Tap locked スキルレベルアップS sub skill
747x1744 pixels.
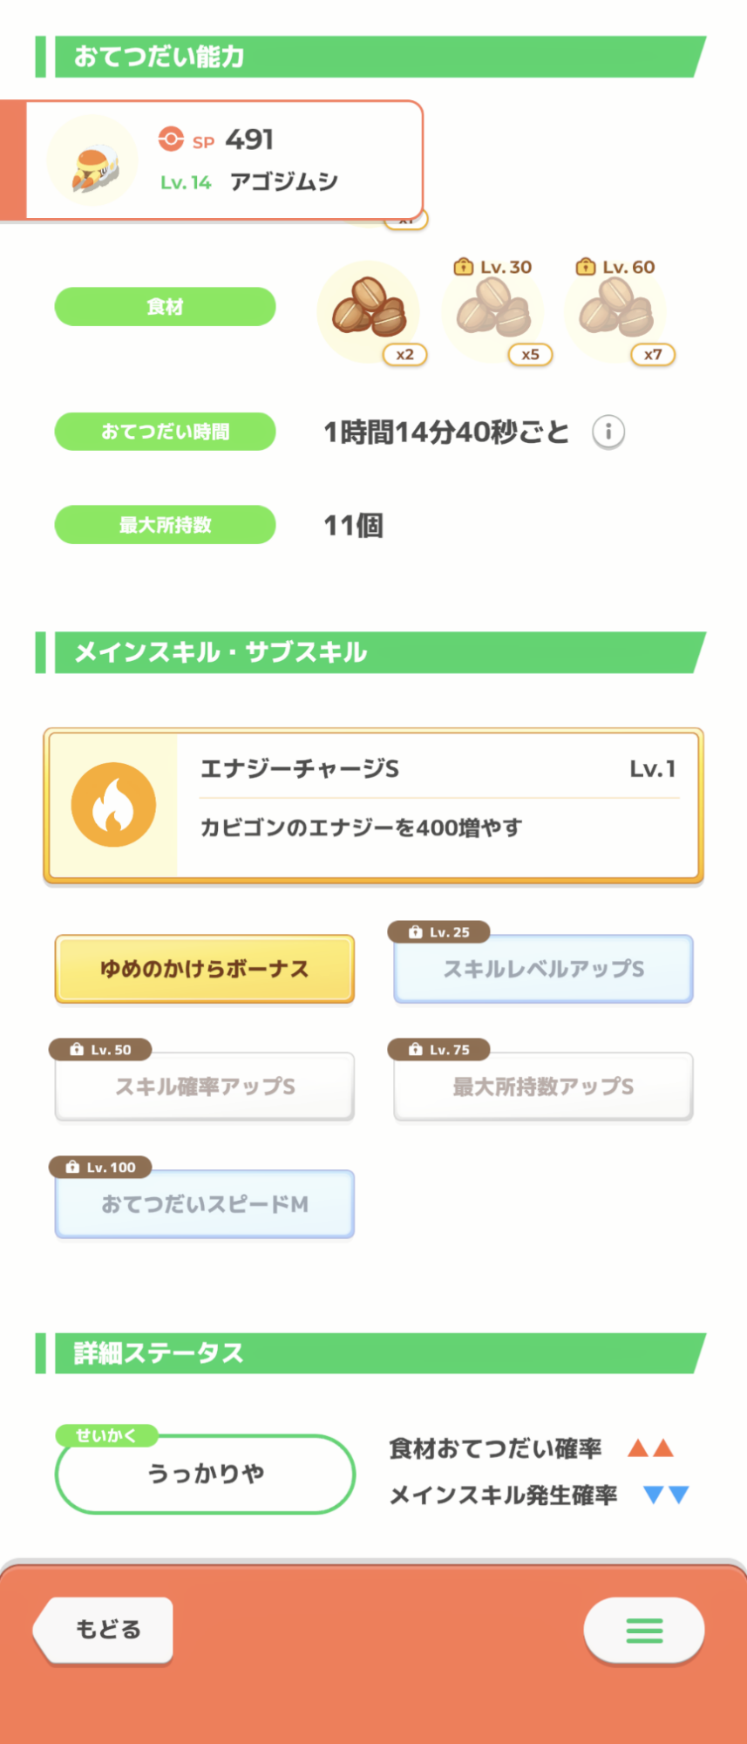pyautogui.click(x=543, y=970)
